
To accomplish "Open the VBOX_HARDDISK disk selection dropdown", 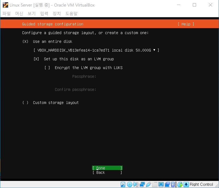I will point(96,50).
